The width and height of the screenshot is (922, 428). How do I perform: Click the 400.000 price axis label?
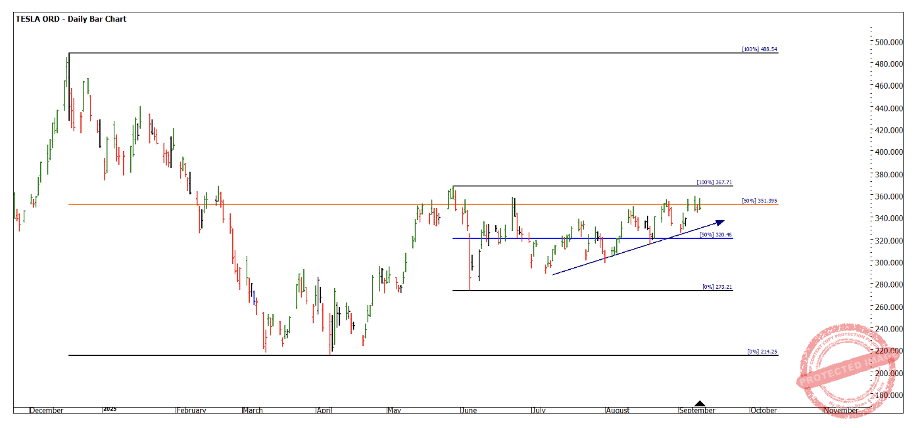[886, 152]
